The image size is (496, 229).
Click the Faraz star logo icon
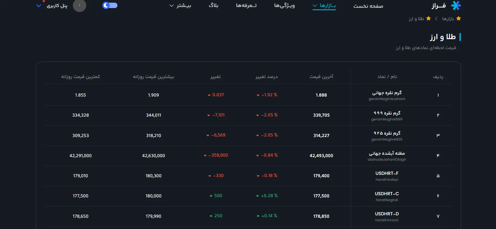456,5
